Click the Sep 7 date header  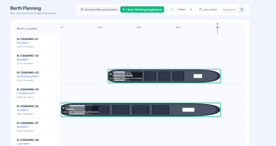tap(139, 27)
